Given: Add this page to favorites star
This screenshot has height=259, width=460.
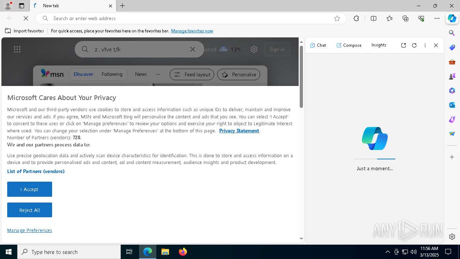Looking at the screenshot, I should [337, 18].
